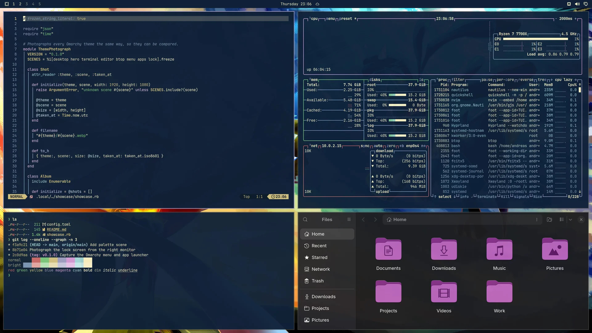Click the volume speaker tray icon
This screenshot has width=592, height=333.
click(x=577, y=4)
